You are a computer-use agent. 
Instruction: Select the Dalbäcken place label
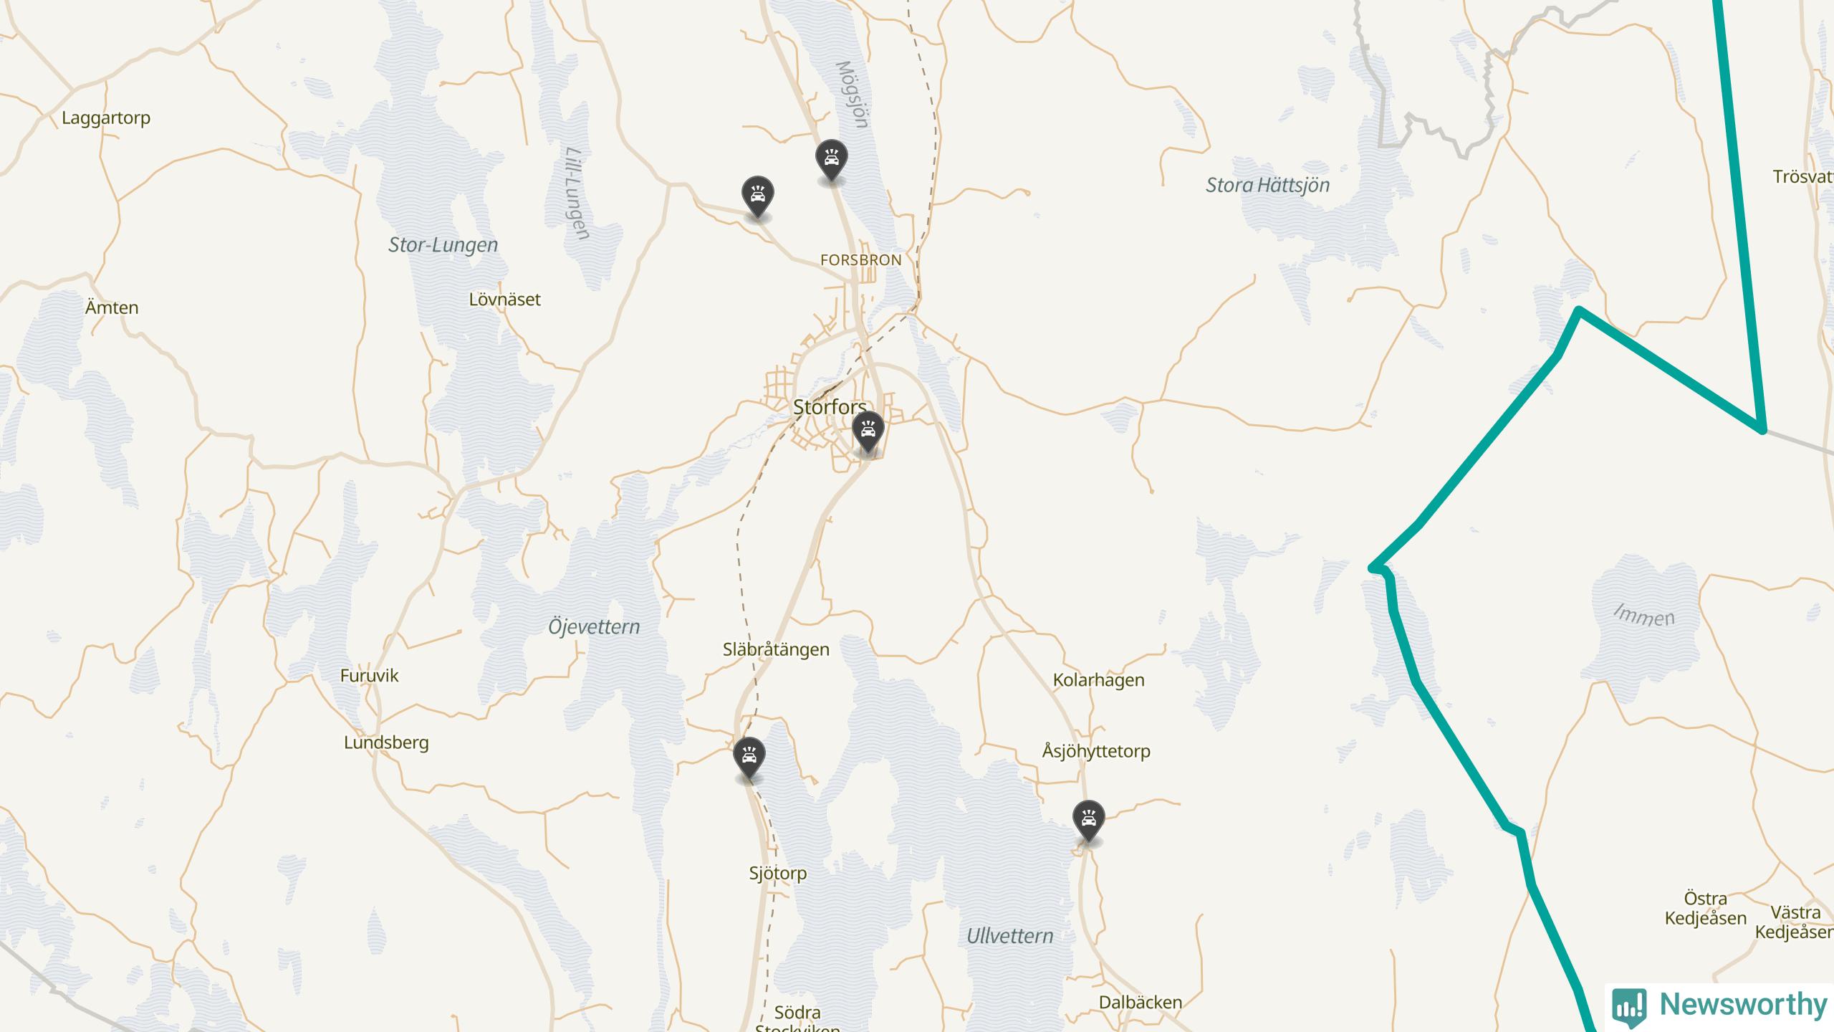[x=1141, y=1002]
